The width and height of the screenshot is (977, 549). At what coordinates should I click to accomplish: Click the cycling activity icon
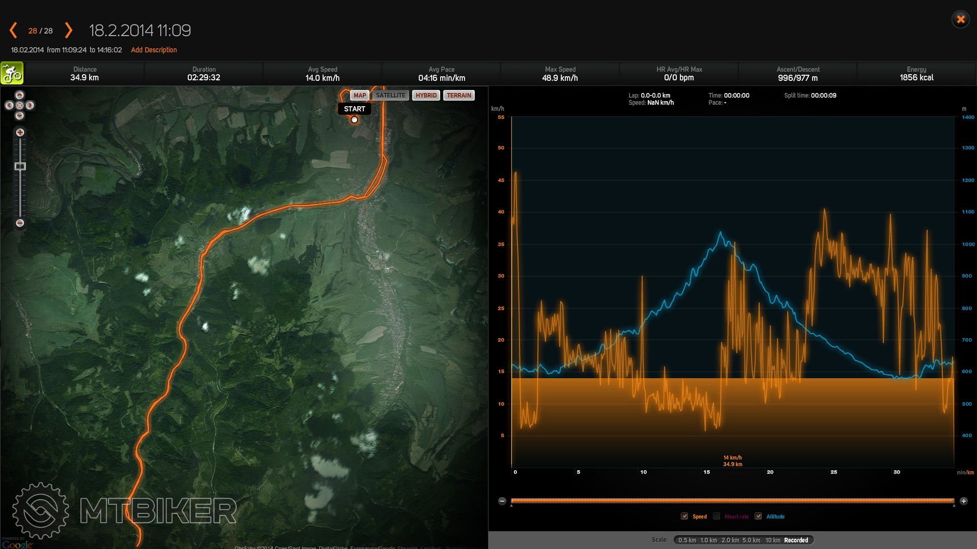[x=12, y=73]
